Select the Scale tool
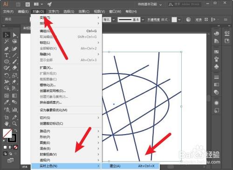Image resolution: width=233 pixels, height=170 pixels. click(x=14, y=75)
